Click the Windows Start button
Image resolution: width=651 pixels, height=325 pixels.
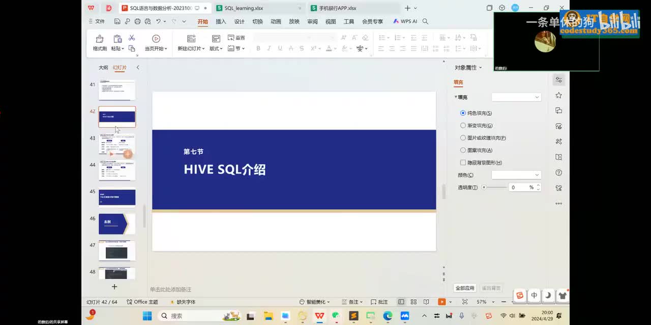(147, 316)
